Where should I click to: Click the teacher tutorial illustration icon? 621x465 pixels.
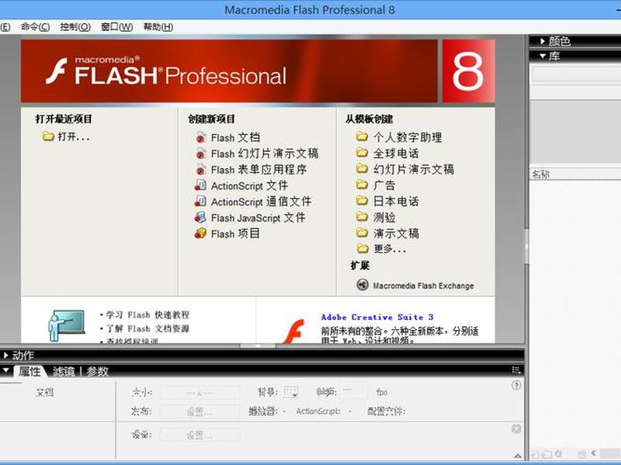[66, 325]
